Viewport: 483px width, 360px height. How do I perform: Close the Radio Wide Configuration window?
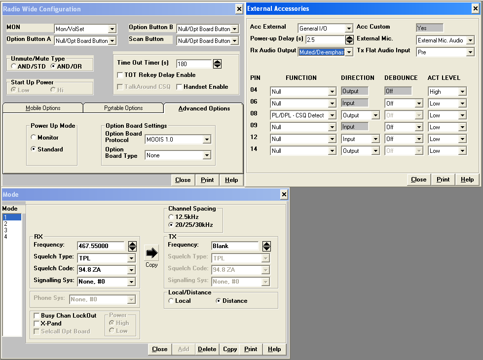[239, 8]
